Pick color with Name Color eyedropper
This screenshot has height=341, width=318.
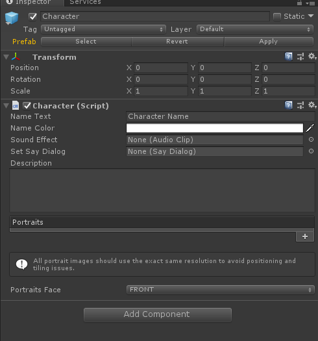[310, 128]
